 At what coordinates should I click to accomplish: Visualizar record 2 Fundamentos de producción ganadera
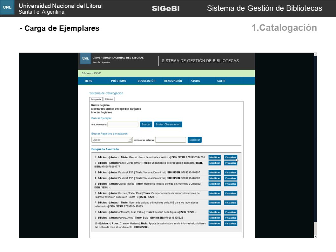(231, 163)
